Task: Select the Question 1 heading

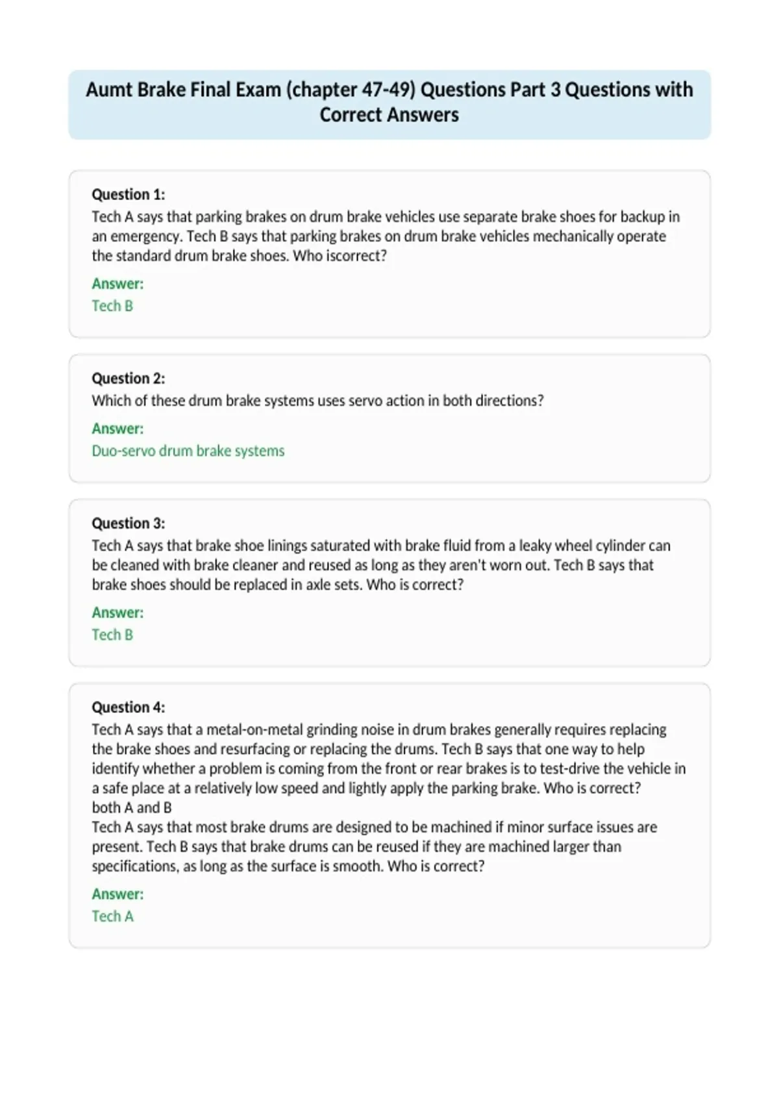Action: click(129, 194)
